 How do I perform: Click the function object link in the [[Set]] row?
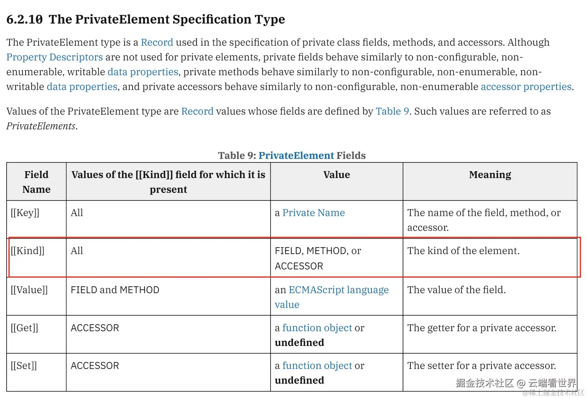pos(317,365)
